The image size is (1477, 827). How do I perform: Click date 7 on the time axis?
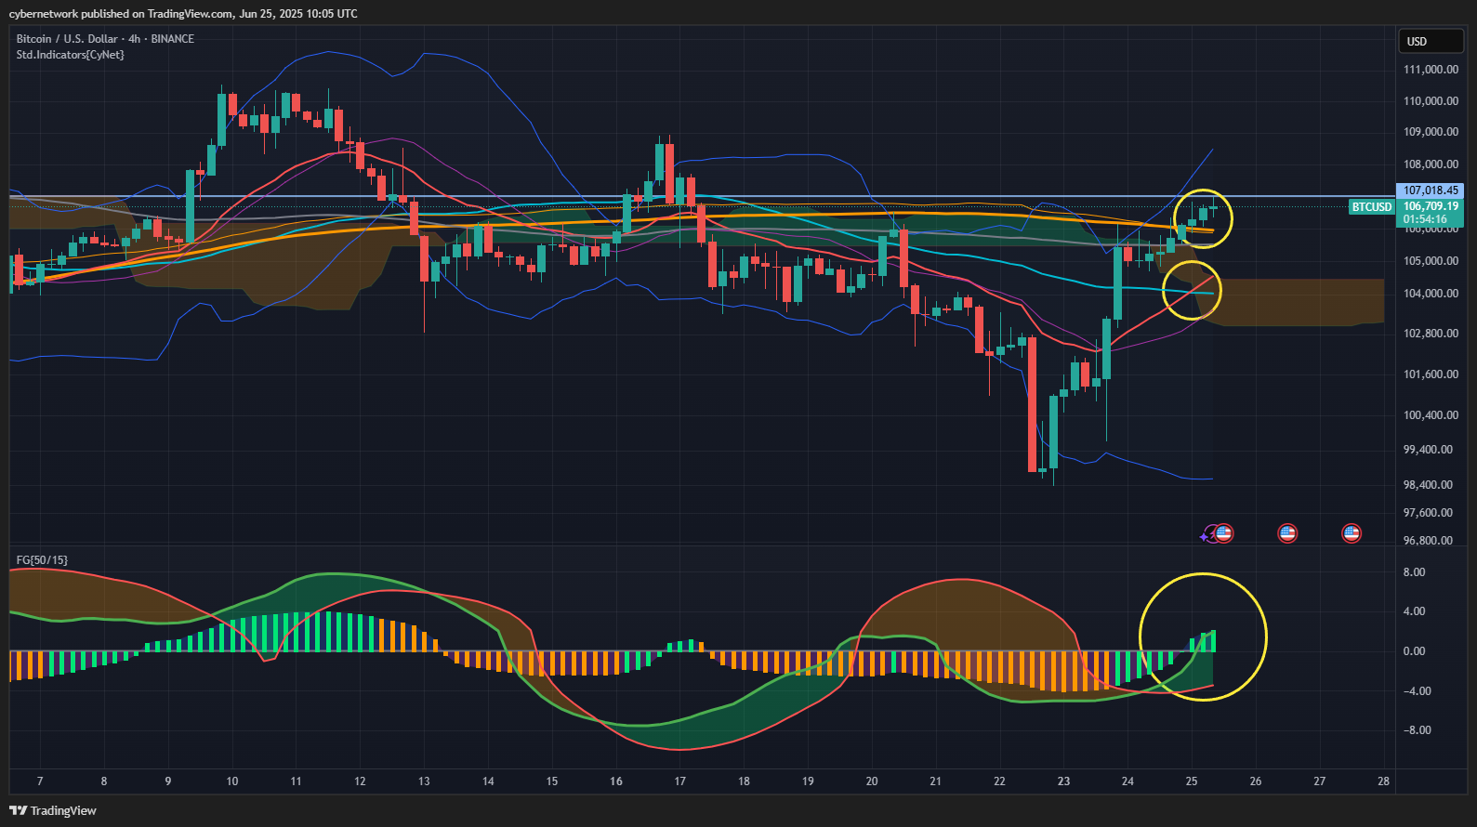point(40,781)
